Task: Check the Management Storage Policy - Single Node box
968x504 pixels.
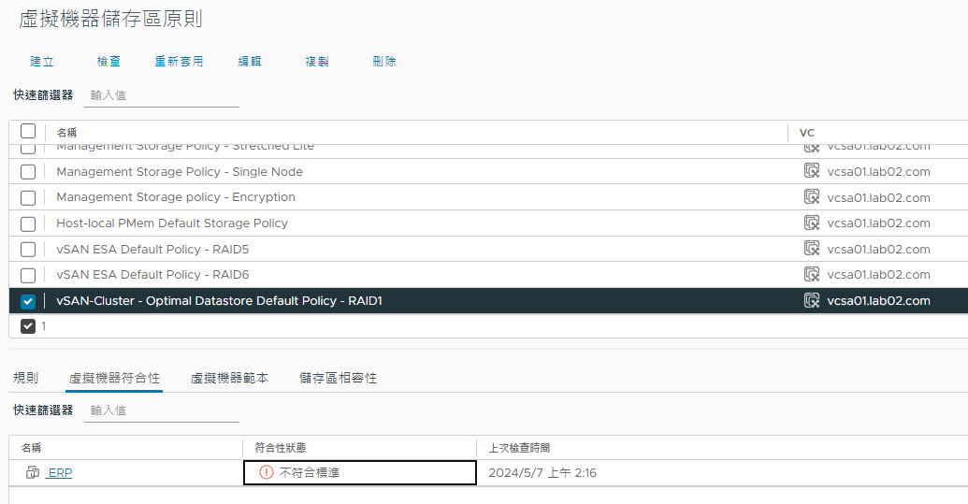Action: (28, 172)
